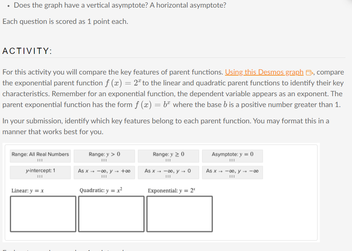Click the drag handle under Range: y > 0

click(x=104, y=160)
